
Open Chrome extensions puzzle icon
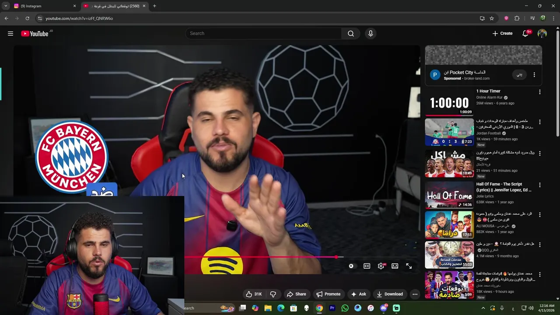click(517, 18)
